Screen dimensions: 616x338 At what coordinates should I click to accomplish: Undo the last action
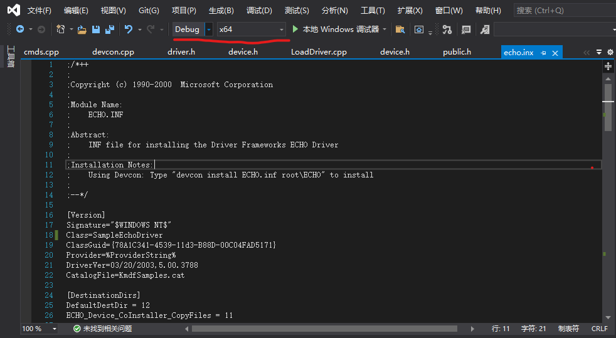click(129, 29)
